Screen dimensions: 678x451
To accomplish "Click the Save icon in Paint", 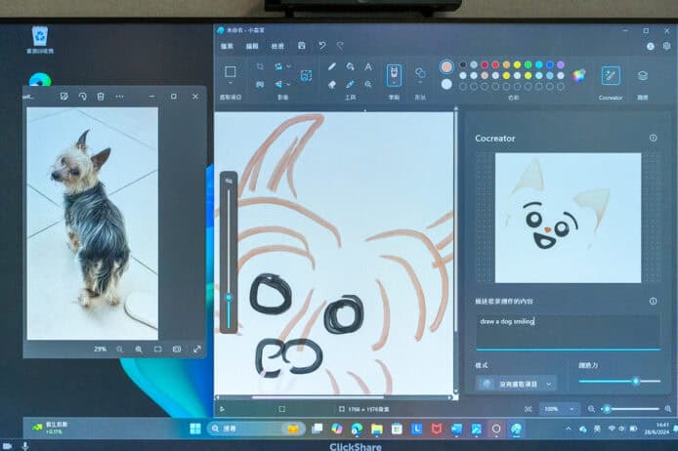I will coord(302,45).
